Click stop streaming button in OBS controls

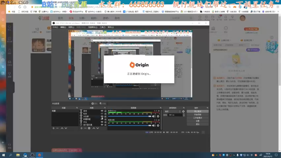[x=197, y=111]
